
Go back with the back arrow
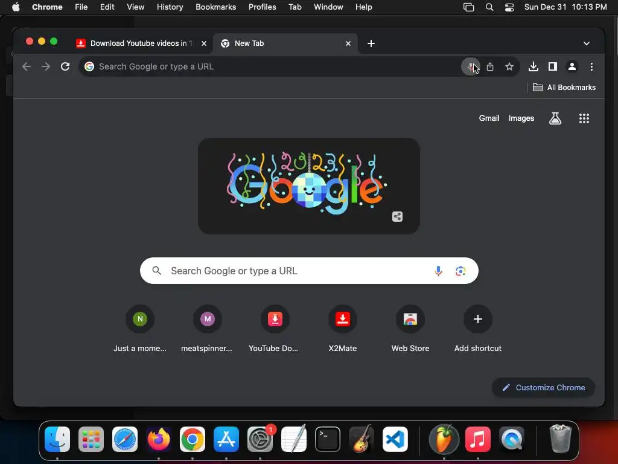click(27, 66)
